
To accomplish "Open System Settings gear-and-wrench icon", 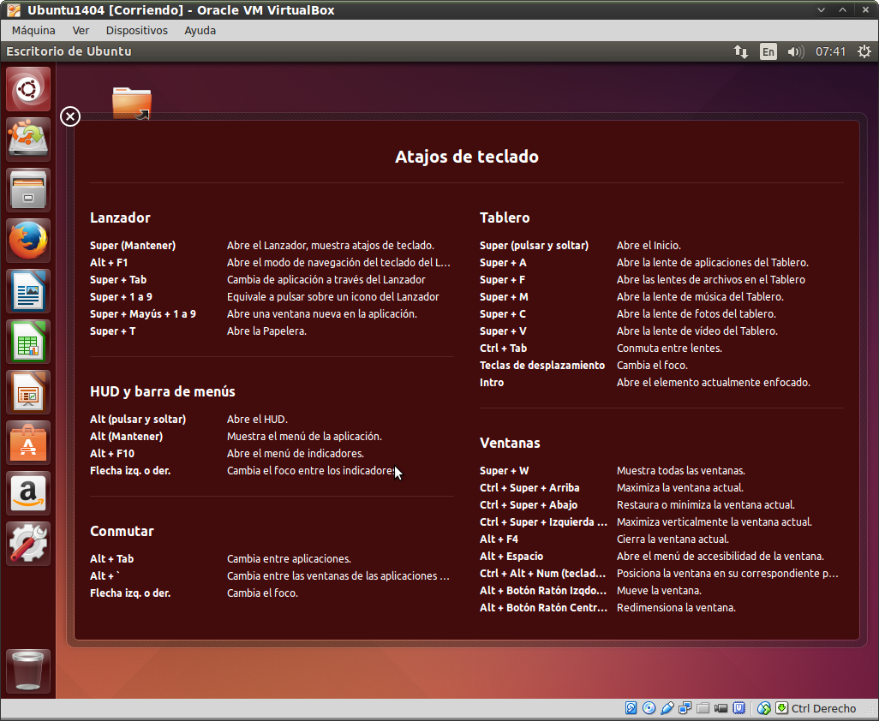I will [29, 544].
